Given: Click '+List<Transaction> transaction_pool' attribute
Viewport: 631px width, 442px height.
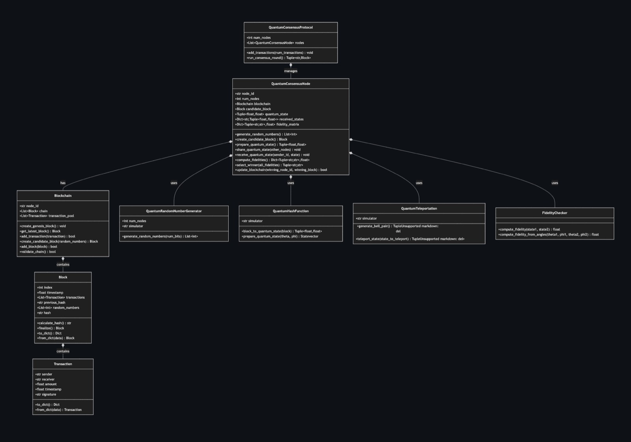Looking at the screenshot, I should [47, 216].
